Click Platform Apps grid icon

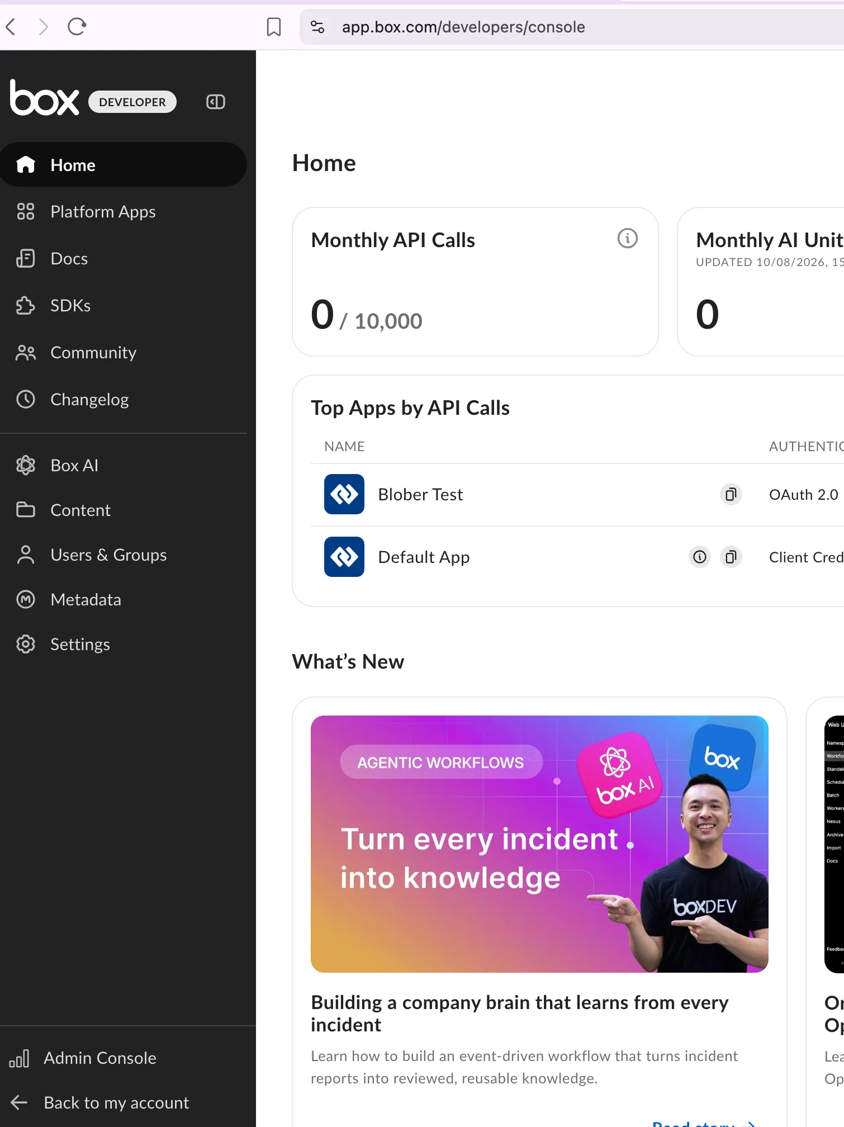(26, 211)
